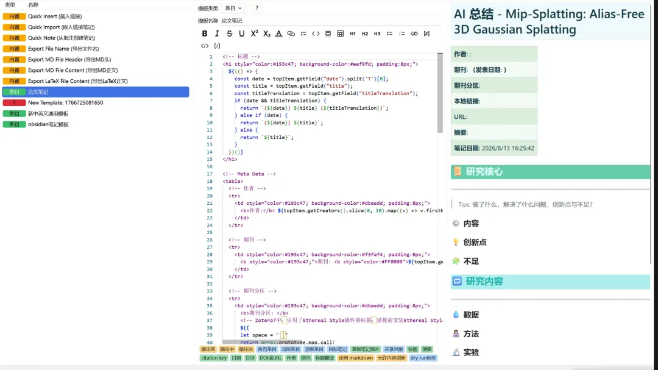The image size is (658, 370).
Task: Open the 模板类型 dropdown showing 条目
Action: pyautogui.click(x=233, y=8)
